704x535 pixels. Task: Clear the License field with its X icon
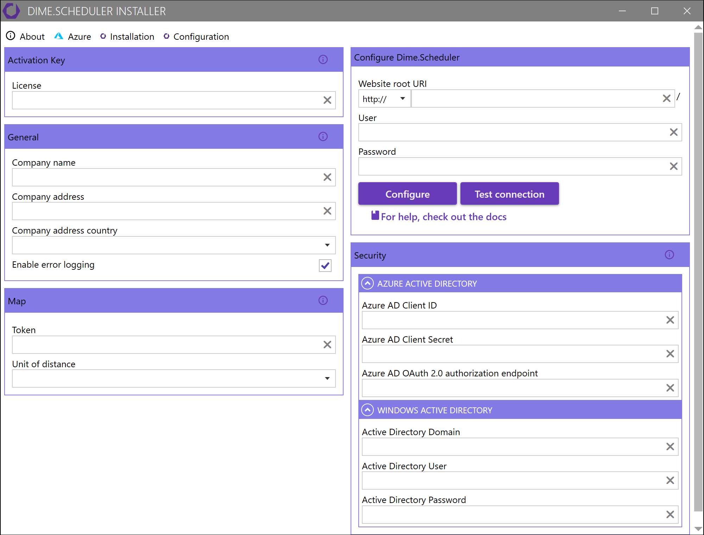click(x=327, y=100)
